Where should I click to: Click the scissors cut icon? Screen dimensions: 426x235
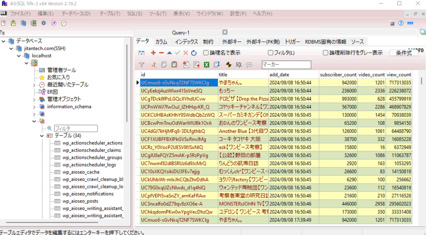[x=154, y=64]
